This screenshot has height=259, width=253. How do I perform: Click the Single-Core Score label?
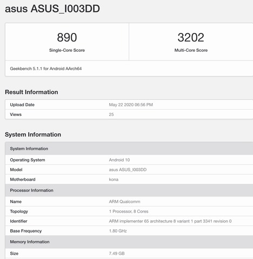click(x=67, y=50)
